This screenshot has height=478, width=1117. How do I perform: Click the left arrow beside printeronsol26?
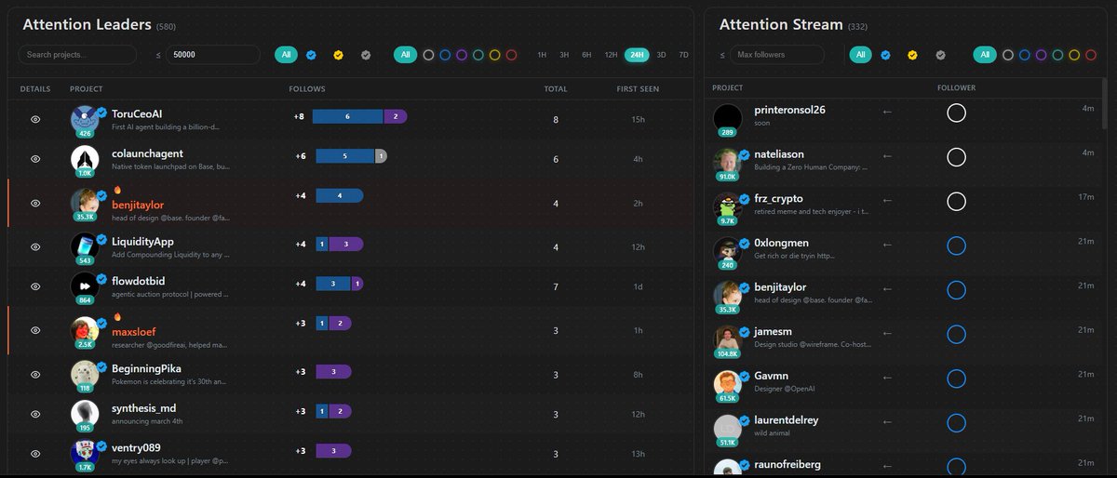(x=887, y=112)
